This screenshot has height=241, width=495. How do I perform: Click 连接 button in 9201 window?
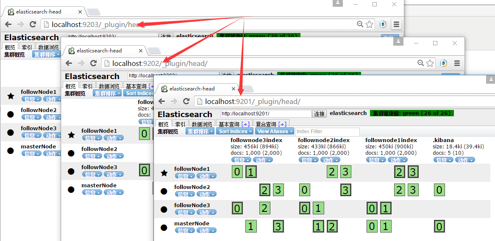[320, 114]
